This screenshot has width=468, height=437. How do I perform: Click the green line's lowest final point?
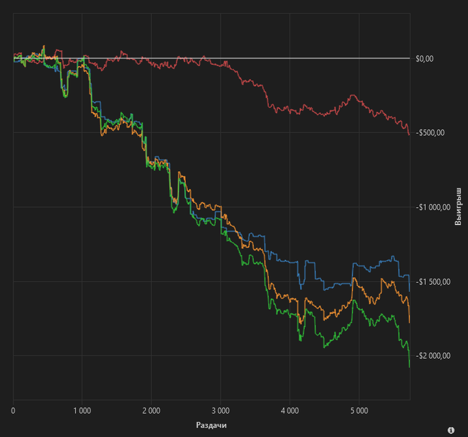409,367
